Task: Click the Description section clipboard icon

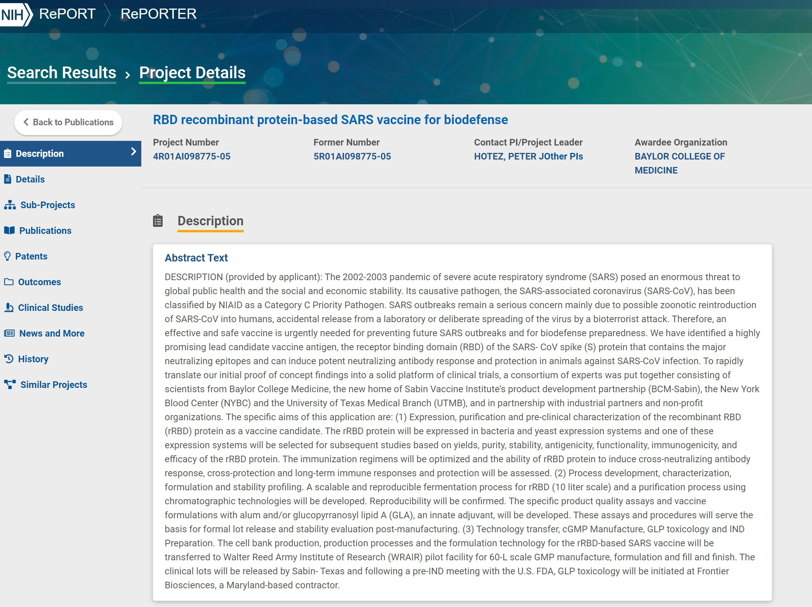Action: [158, 221]
